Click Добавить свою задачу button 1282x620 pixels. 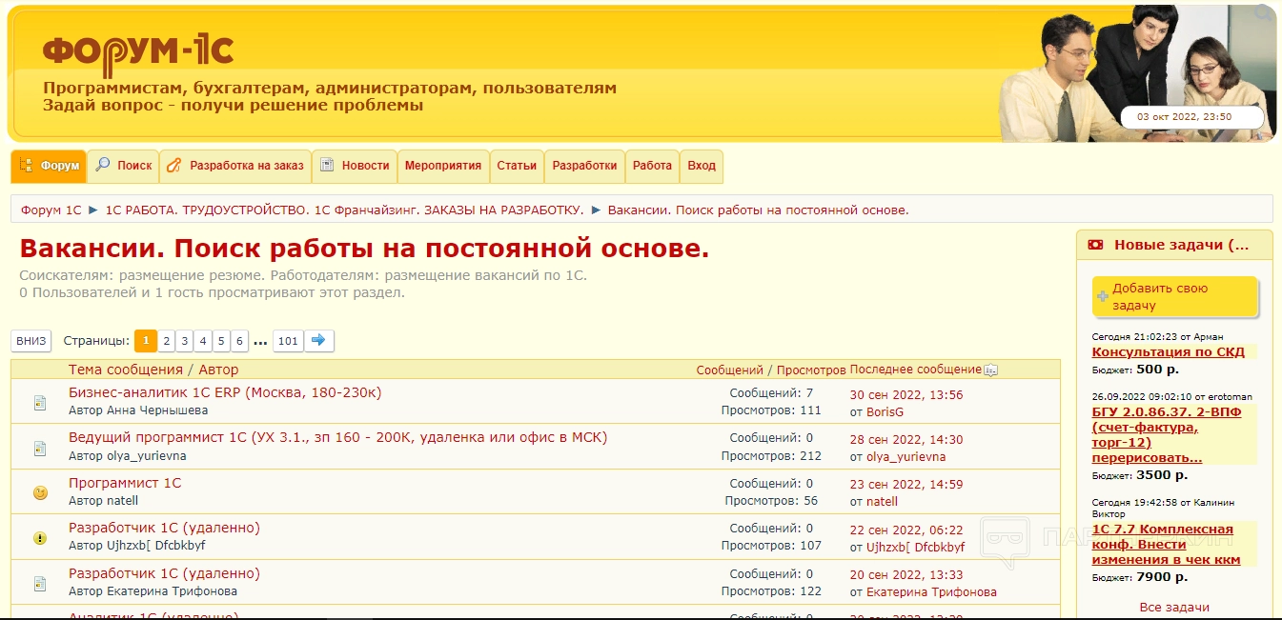1174,296
